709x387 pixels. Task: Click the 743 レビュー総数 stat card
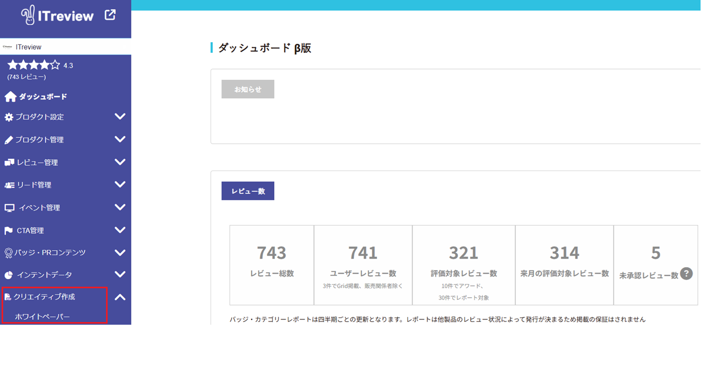272,265
